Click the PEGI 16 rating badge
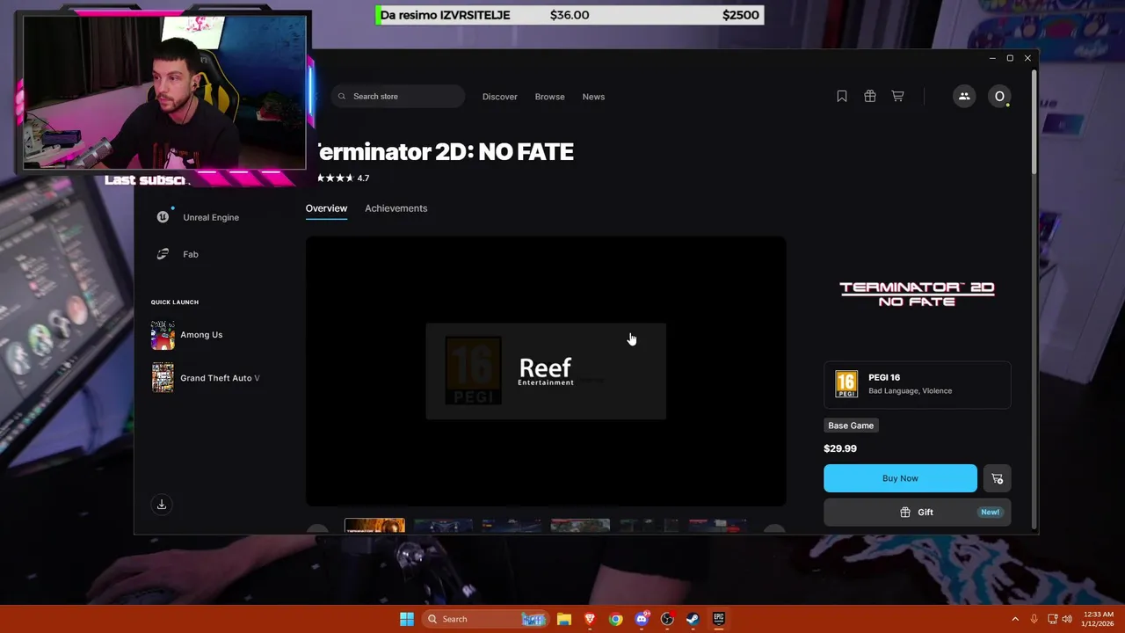The height and width of the screenshot is (633, 1125). [x=846, y=384]
